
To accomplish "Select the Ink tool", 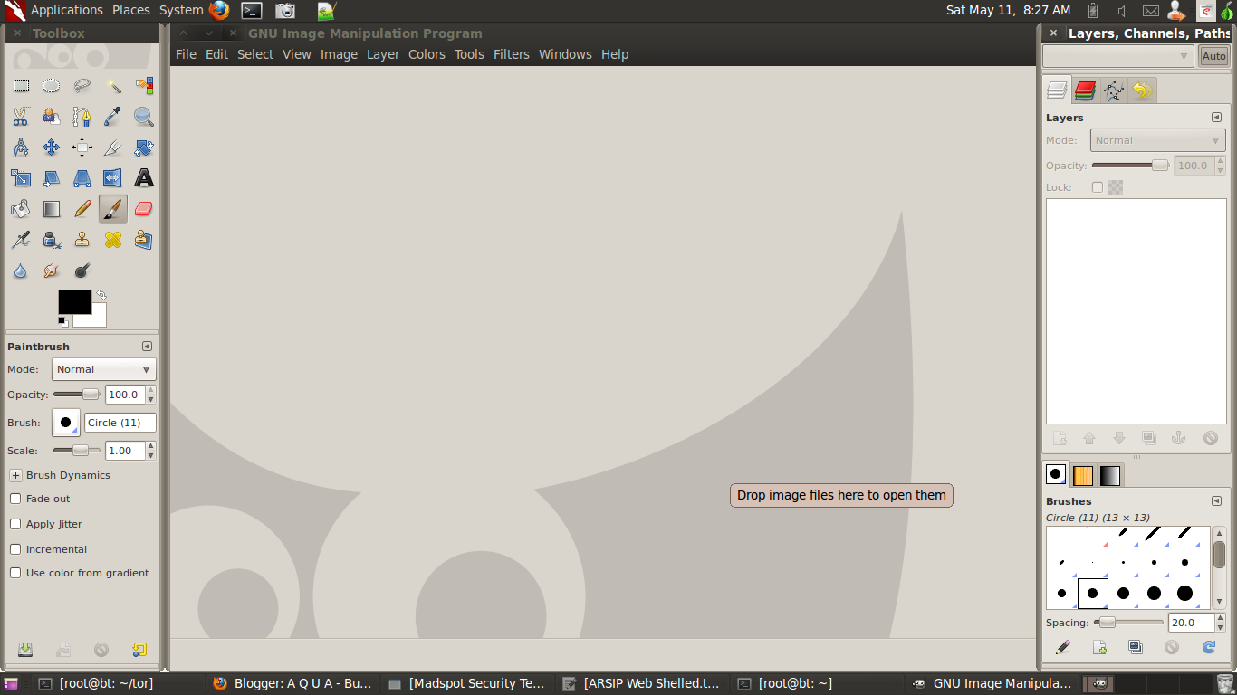I will 52,240.
